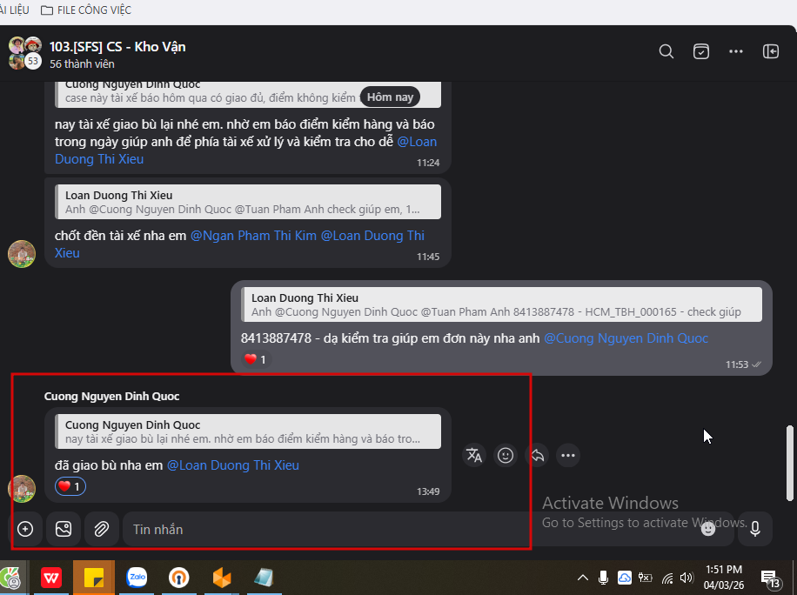The image size is (797, 595).
Task: Open the notepad app icon in taskbar
Action: (264, 578)
